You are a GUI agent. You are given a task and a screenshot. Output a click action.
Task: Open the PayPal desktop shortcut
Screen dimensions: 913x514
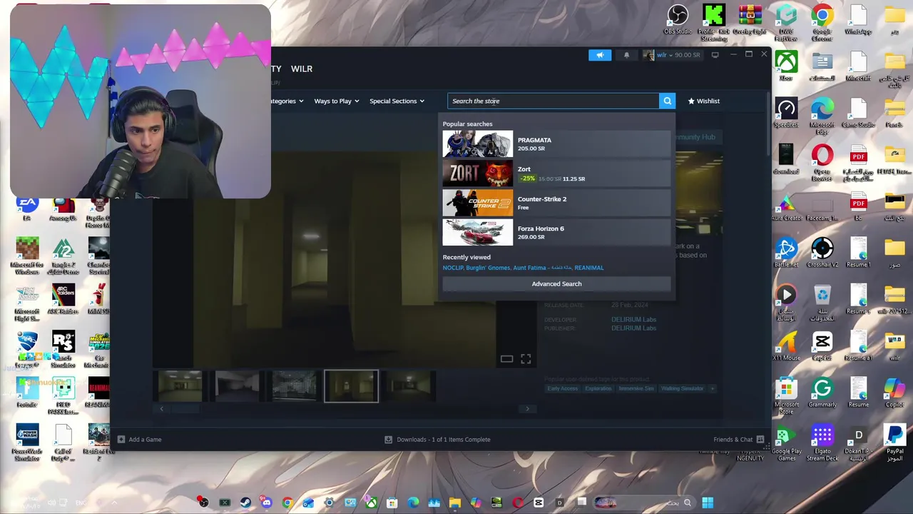click(x=894, y=443)
